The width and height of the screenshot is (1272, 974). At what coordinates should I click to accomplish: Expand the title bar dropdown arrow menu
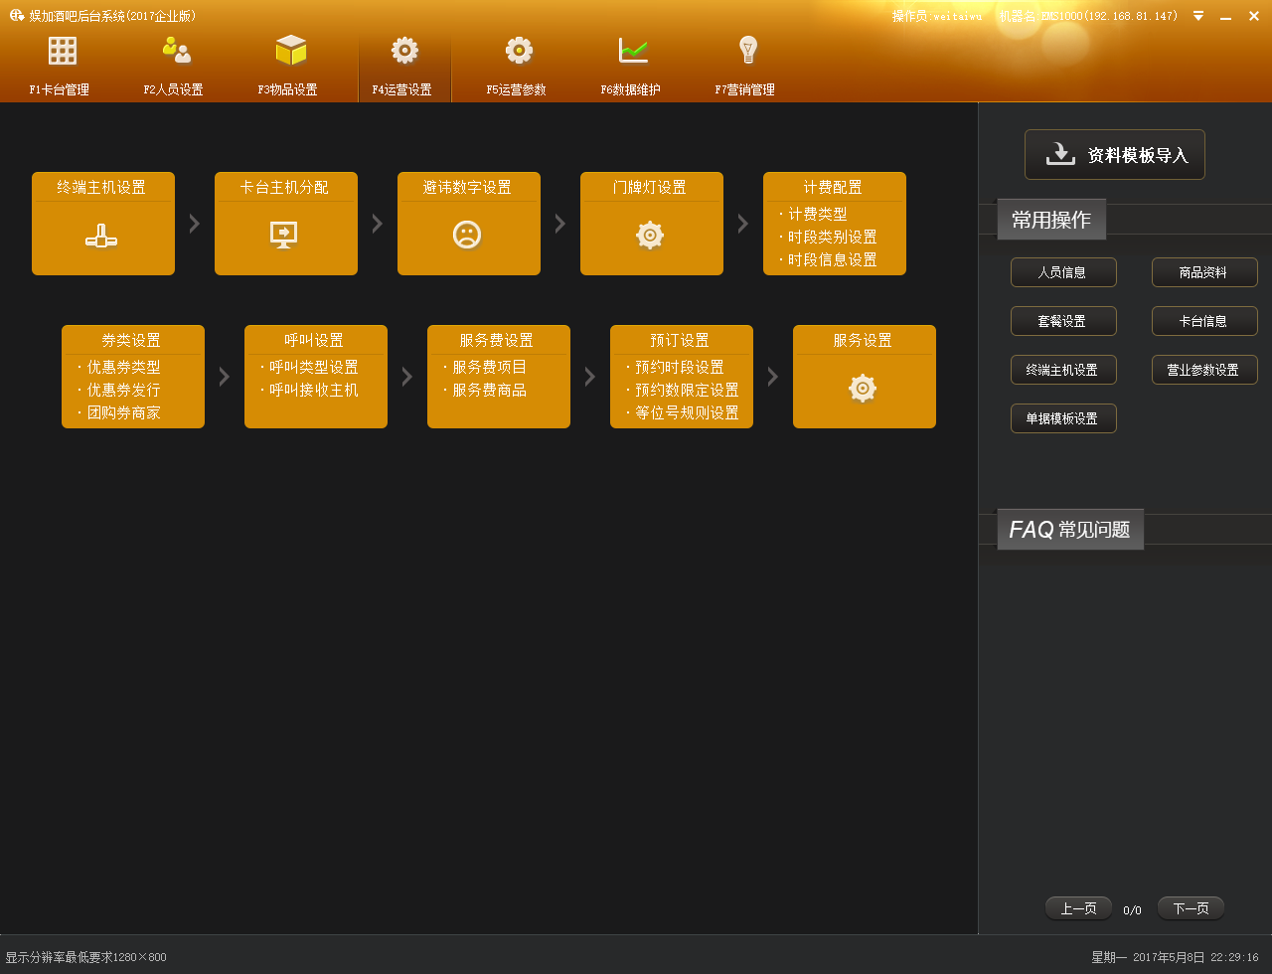click(1198, 16)
